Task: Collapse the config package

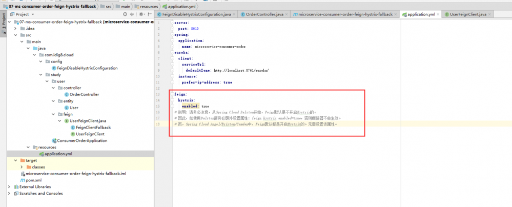Action: tap(41, 61)
